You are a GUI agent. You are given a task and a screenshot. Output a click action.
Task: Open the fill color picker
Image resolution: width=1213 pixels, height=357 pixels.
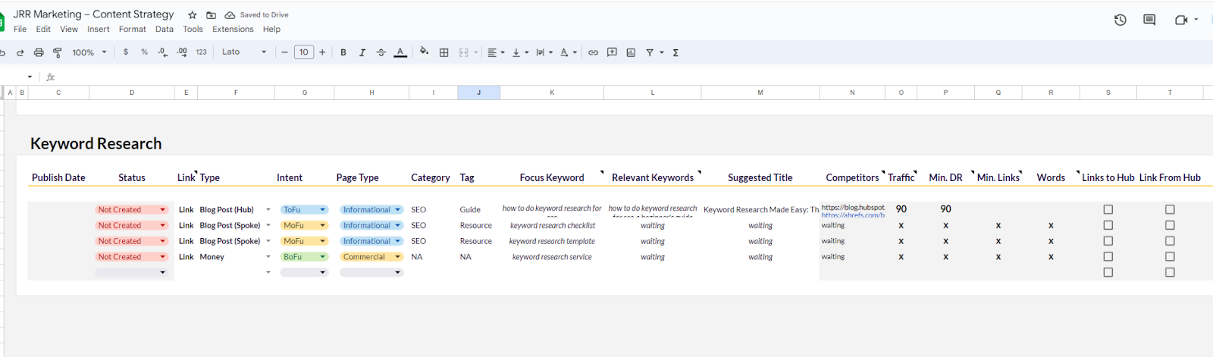pos(424,52)
